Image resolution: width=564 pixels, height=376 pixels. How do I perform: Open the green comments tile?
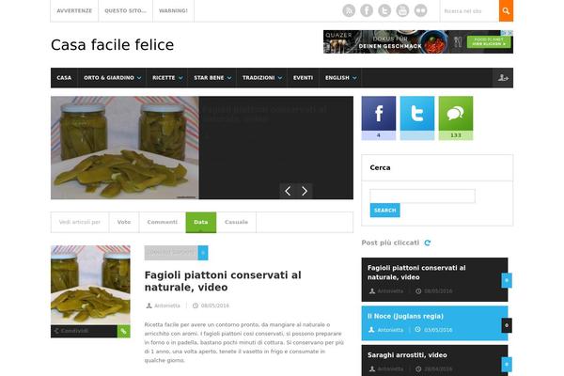[x=456, y=117]
